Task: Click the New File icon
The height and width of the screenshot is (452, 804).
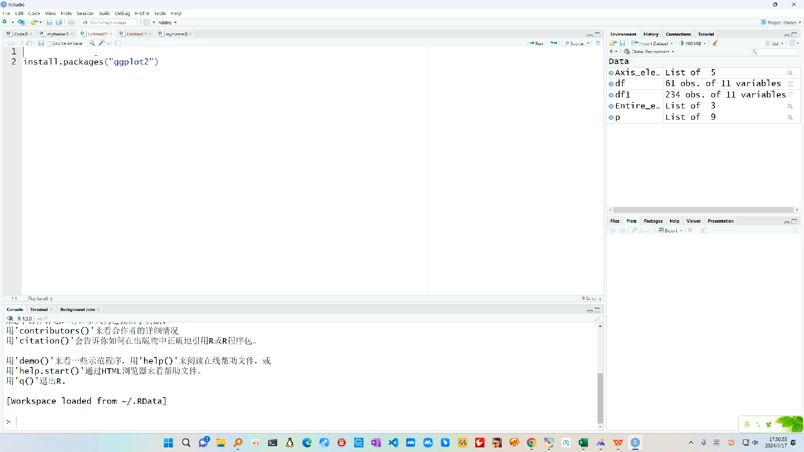Action: (x=5, y=22)
